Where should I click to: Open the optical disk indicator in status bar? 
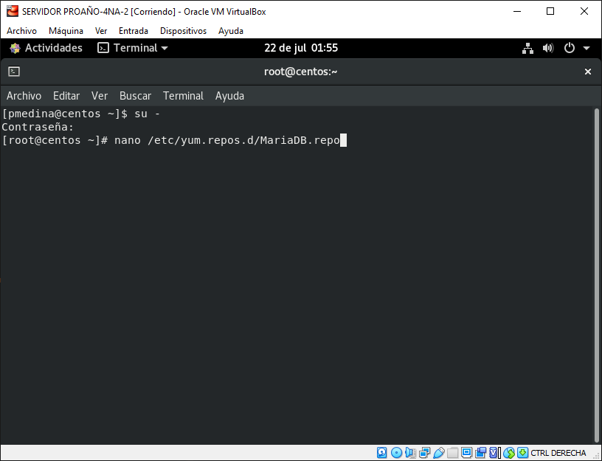click(397, 453)
